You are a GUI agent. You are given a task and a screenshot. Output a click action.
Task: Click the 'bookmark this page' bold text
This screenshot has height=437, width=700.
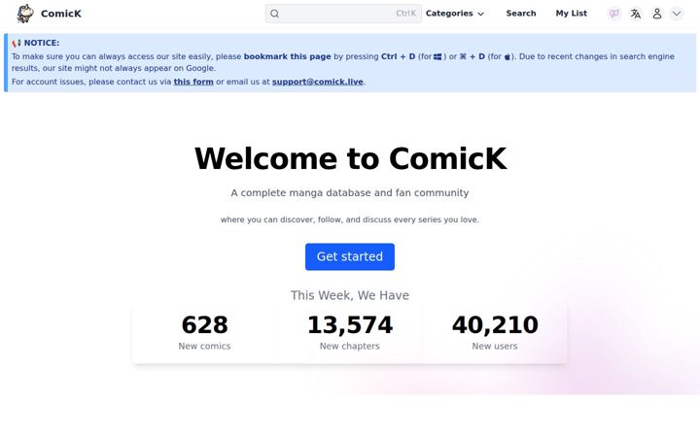click(x=288, y=56)
